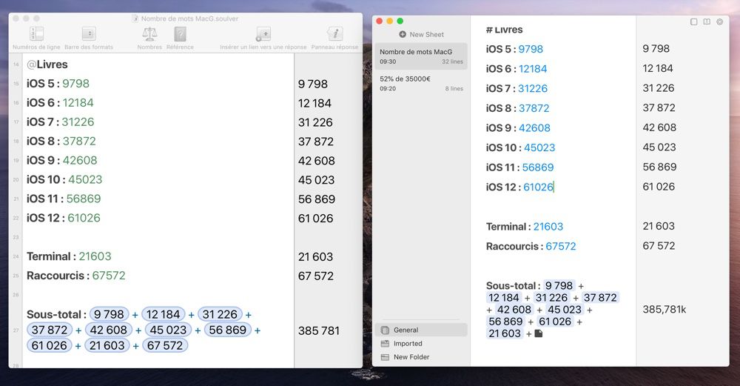Click the 45 023 token pill in left window
This screenshot has width=740, height=386.
169,330
